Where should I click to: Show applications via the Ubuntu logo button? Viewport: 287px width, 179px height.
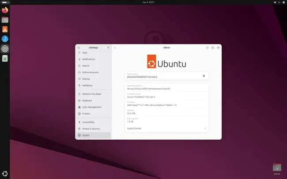[5, 174]
